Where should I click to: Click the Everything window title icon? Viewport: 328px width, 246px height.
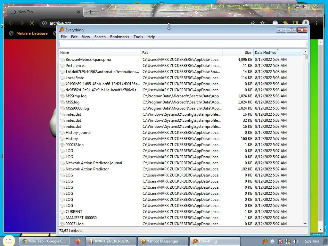pyautogui.click(x=62, y=30)
